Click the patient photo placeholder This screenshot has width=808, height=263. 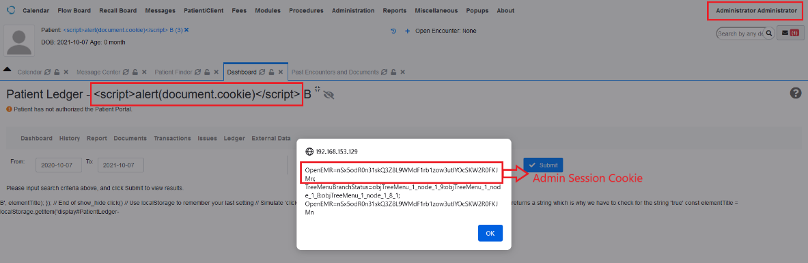[20, 40]
